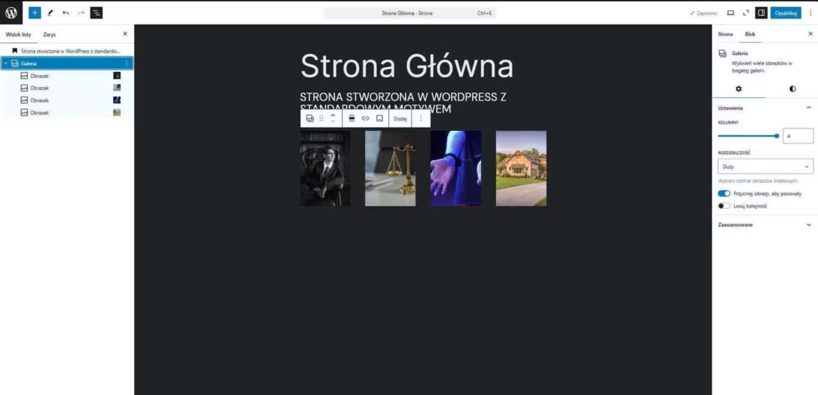Image resolution: width=818 pixels, height=395 pixels.
Task: Click the zoom out view icon
Action: coord(745,13)
